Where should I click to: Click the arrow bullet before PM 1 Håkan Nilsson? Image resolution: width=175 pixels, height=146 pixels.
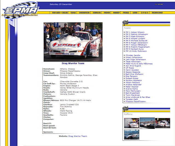(x=124, y=32)
